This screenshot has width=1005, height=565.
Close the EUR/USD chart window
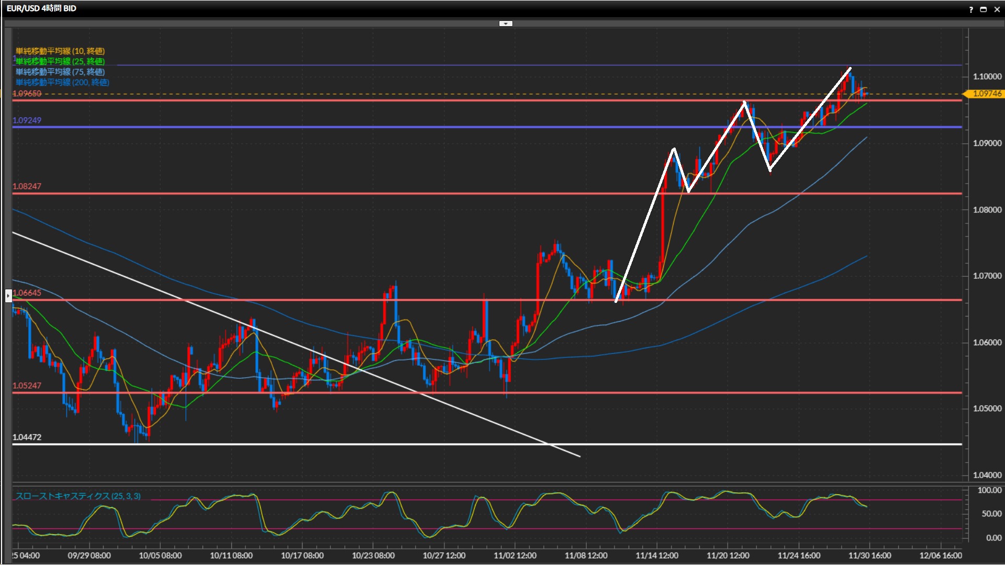pos(997,9)
